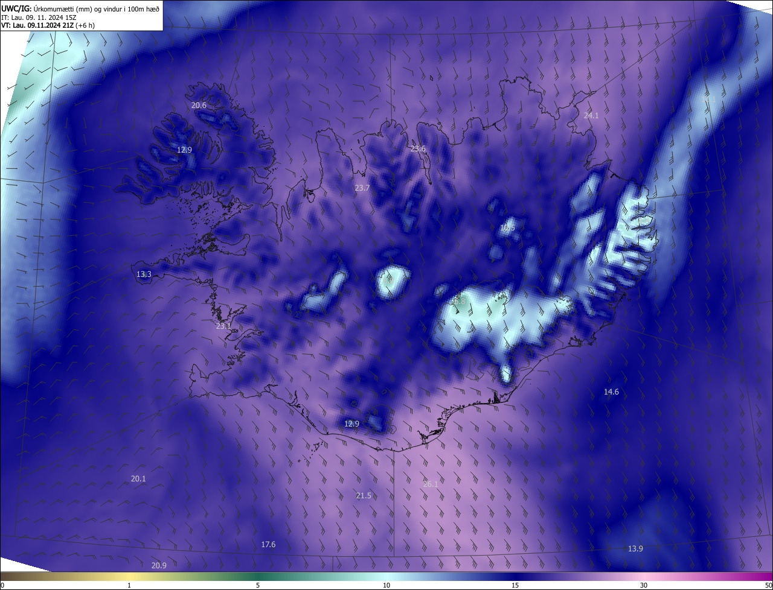The height and width of the screenshot is (590, 773).
Task: Click the 20.1 value over the southwest ocean
Action: (x=138, y=479)
